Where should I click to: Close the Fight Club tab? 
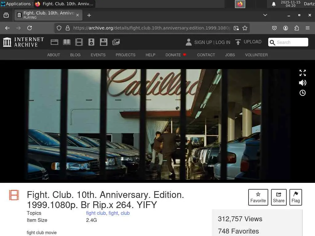tap(78, 15)
